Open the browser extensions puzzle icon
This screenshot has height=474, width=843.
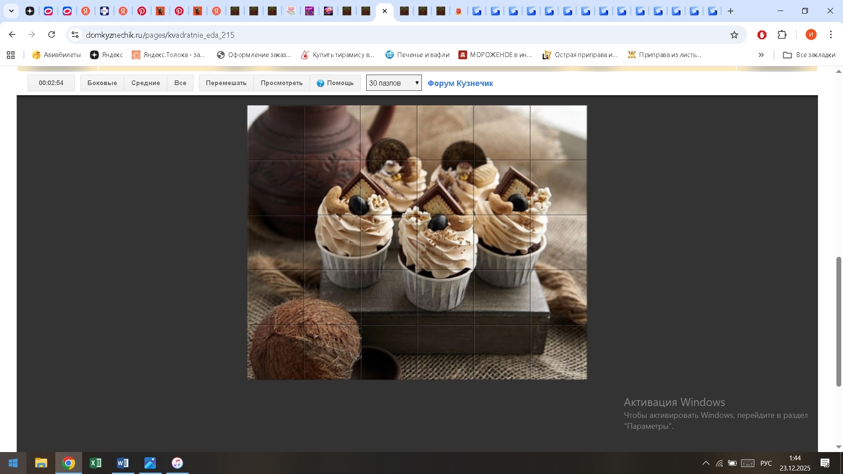pyautogui.click(x=782, y=35)
